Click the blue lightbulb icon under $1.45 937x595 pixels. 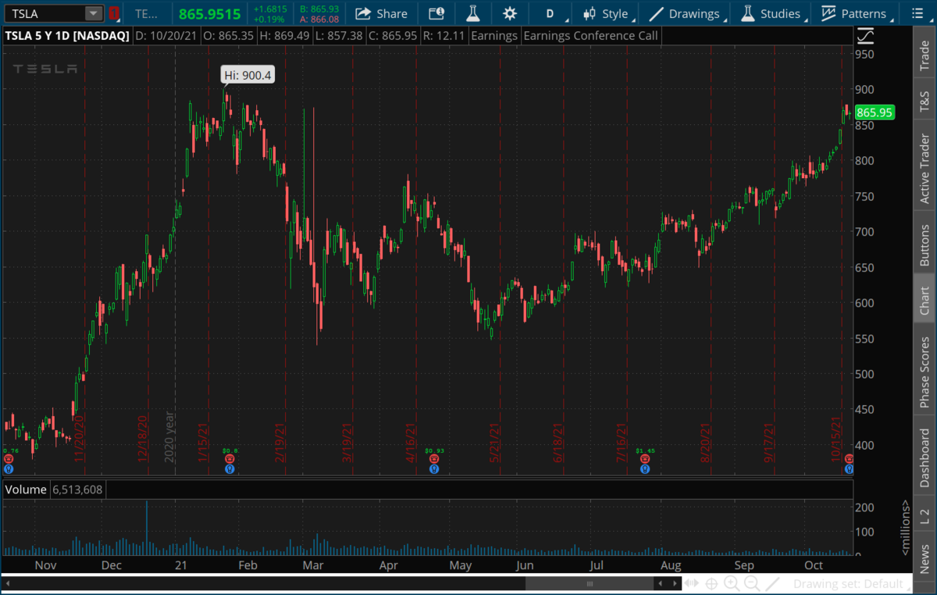tap(645, 469)
